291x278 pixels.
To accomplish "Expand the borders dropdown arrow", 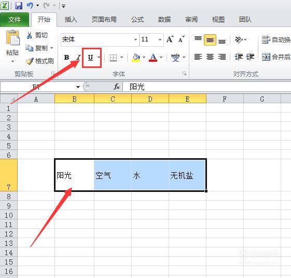I will pyautogui.click(x=122, y=58).
